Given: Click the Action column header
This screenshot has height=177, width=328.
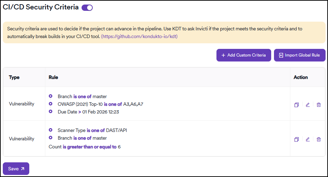Looking at the screenshot, I should pyautogui.click(x=300, y=77).
